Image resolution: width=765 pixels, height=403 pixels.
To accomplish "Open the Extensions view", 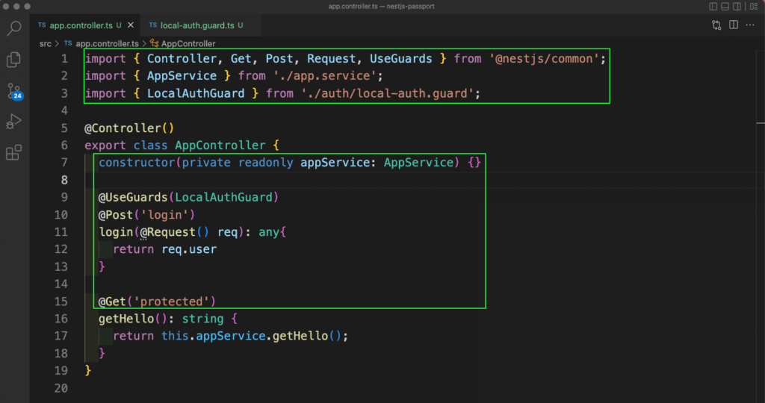I will [x=14, y=153].
